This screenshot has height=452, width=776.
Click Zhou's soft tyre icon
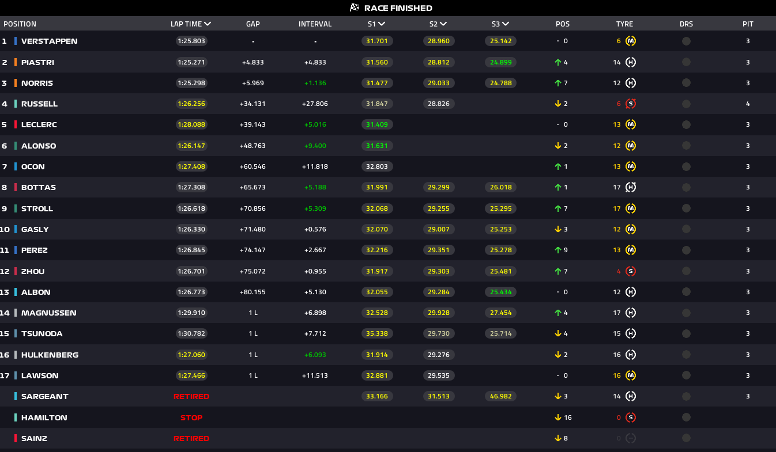point(631,271)
